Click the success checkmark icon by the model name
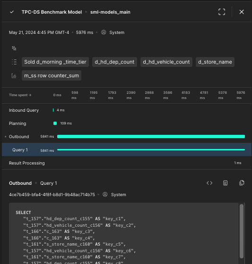The image size is (252, 264). pyautogui.click(x=12, y=12)
